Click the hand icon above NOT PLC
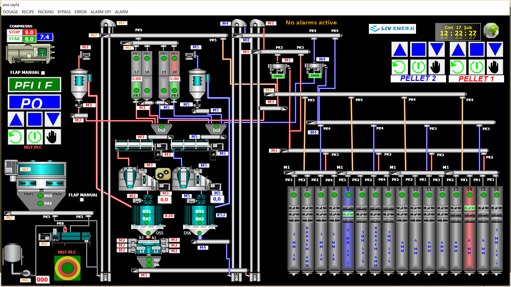This screenshot has width=511, height=287. [x=52, y=137]
